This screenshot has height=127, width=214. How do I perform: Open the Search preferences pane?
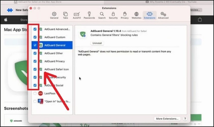102,15
